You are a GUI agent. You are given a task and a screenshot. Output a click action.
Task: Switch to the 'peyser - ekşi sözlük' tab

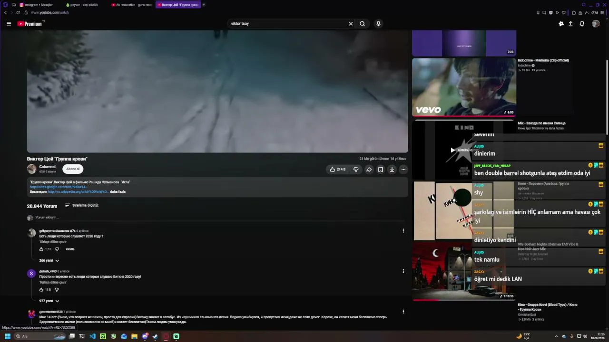click(84, 5)
